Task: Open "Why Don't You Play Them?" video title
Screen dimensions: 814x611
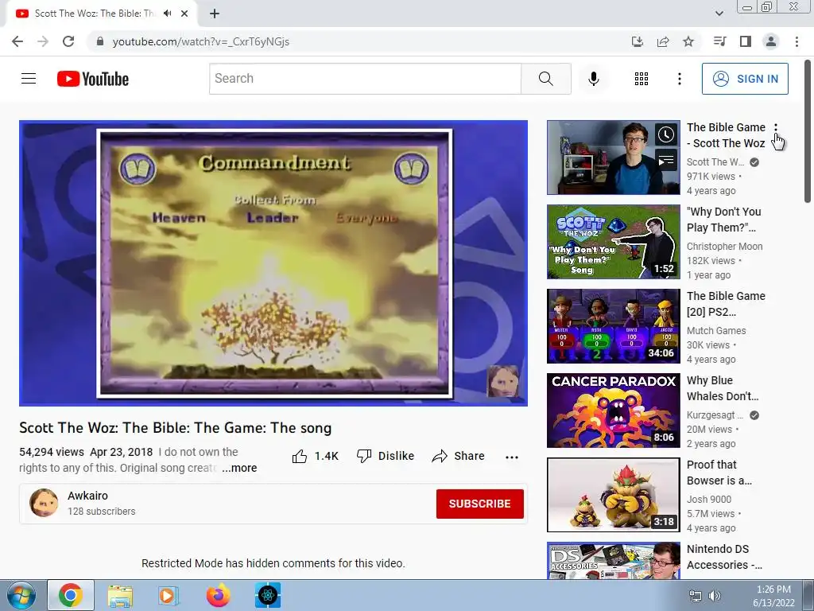Action: point(723,220)
